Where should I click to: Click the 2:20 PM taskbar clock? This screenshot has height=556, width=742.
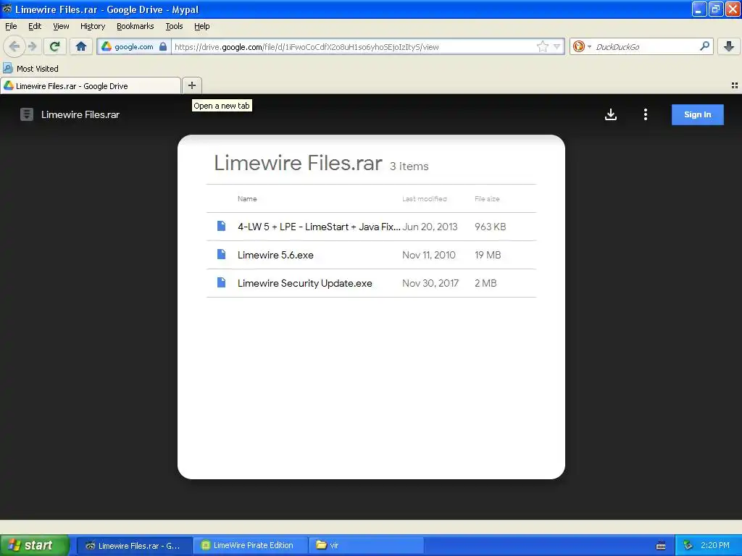coord(715,545)
